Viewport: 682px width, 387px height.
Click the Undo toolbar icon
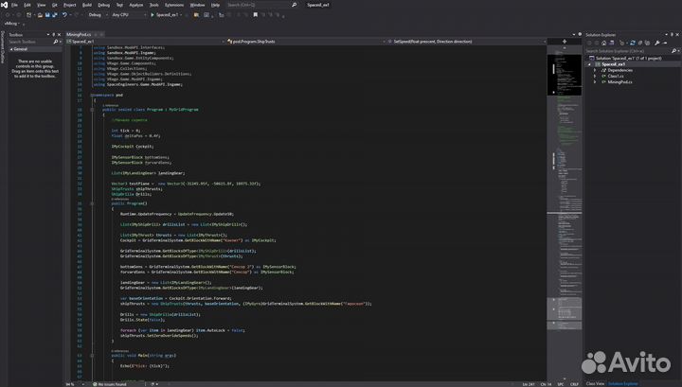click(x=64, y=15)
